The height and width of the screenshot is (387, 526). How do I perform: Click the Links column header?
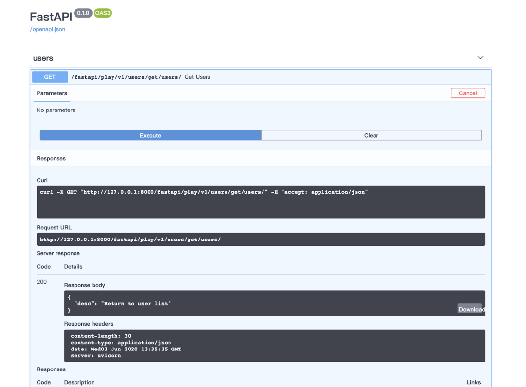tap(473, 382)
